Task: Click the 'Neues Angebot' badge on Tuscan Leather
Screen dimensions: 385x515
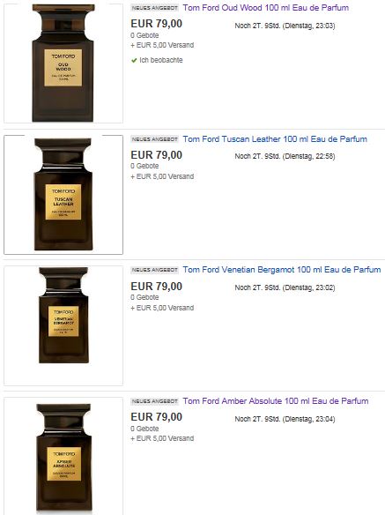Action: (x=154, y=139)
